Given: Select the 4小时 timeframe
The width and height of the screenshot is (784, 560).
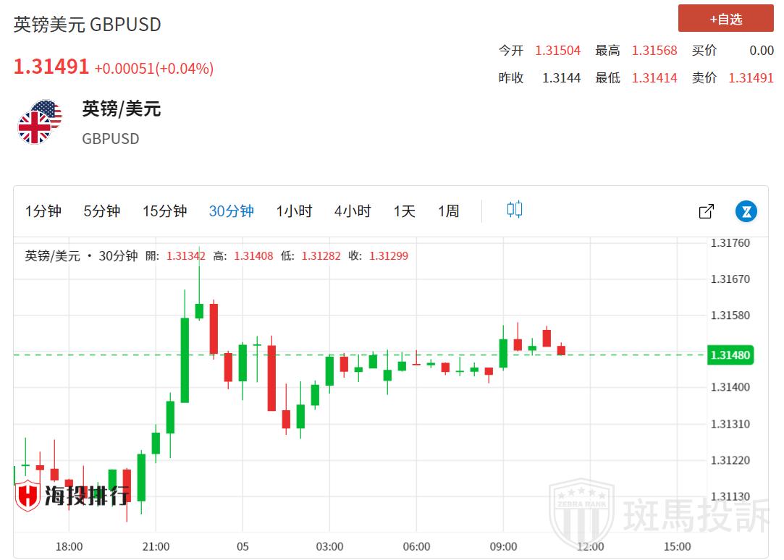Looking at the screenshot, I should pyautogui.click(x=352, y=211).
